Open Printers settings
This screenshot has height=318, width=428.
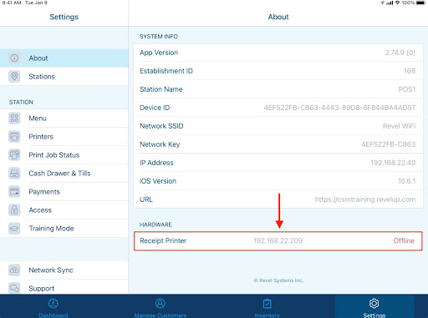pyautogui.click(x=64, y=137)
